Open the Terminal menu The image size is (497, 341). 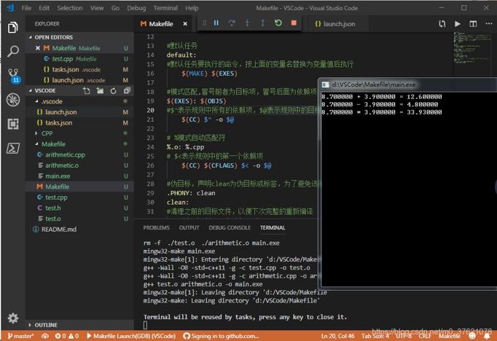(165, 8)
